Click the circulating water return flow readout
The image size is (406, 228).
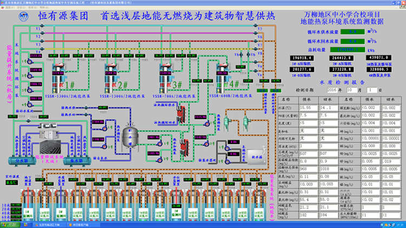352,41
